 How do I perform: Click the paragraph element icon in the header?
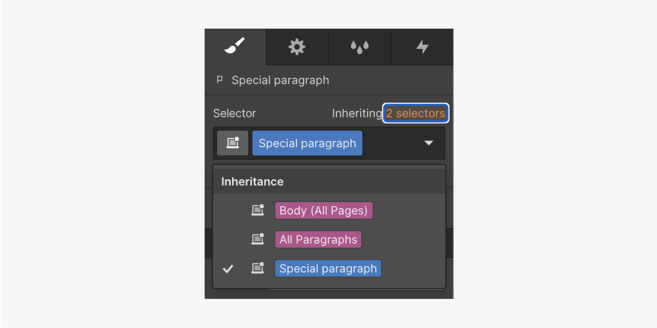(x=220, y=80)
